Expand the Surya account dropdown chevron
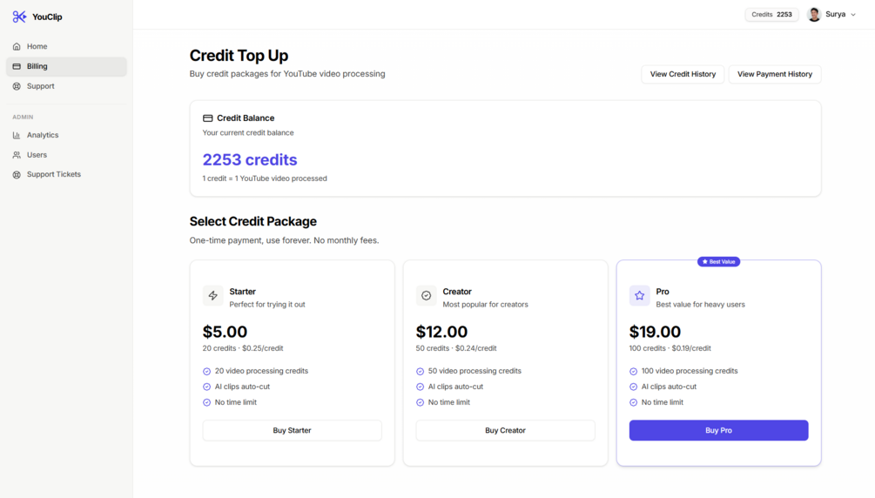The width and height of the screenshot is (875, 498). click(x=853, y=15)
